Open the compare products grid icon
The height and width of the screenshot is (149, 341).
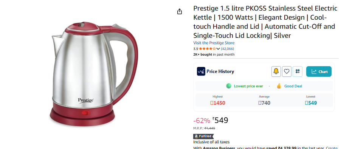298,71
